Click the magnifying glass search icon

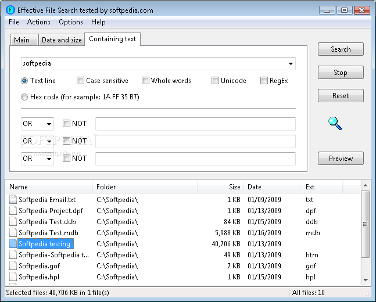(335, 123)
